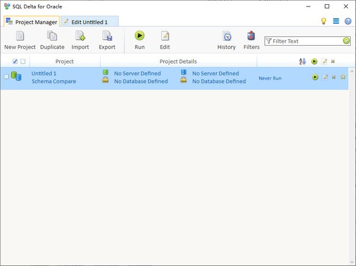Sort projects with the A-Z sort icon
The height and width of the screenshot is (266, 356).
pos(303,61)
